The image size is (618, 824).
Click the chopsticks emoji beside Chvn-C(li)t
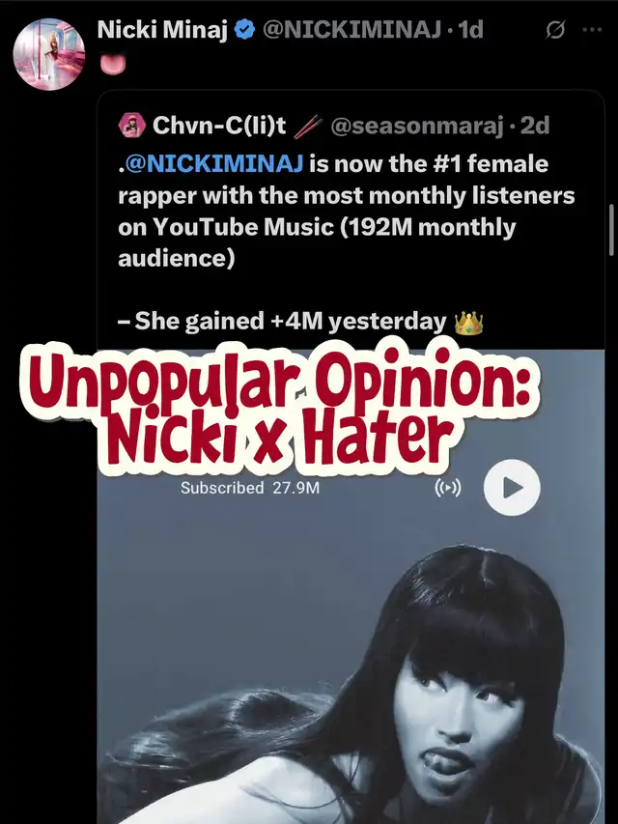308,127
